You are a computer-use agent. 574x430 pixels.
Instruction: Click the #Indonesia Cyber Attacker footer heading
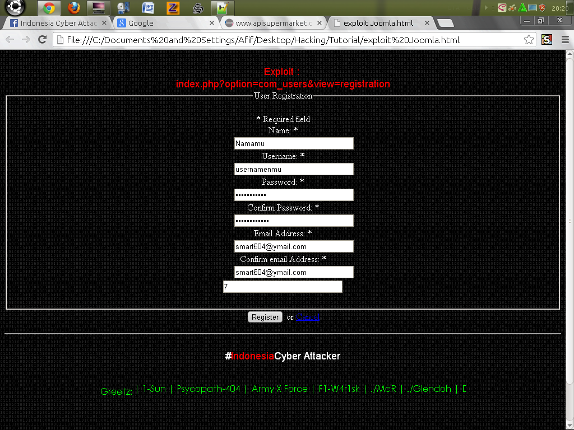283,356
